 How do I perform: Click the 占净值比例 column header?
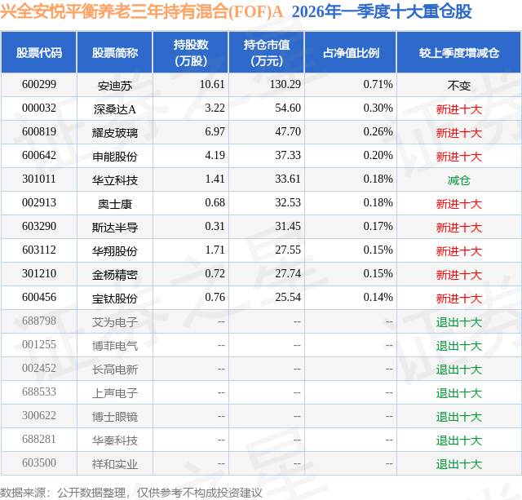pos(351,52)
